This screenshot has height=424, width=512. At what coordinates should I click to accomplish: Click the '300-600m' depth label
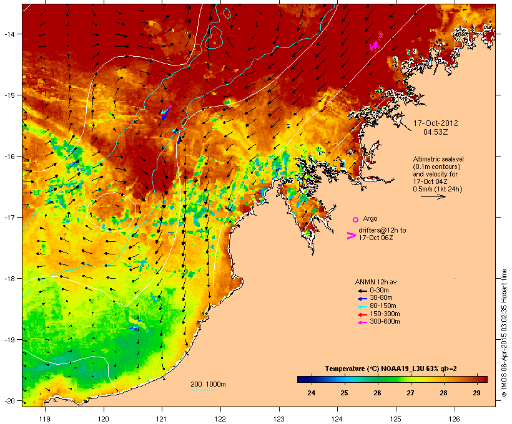click(385, 322)
